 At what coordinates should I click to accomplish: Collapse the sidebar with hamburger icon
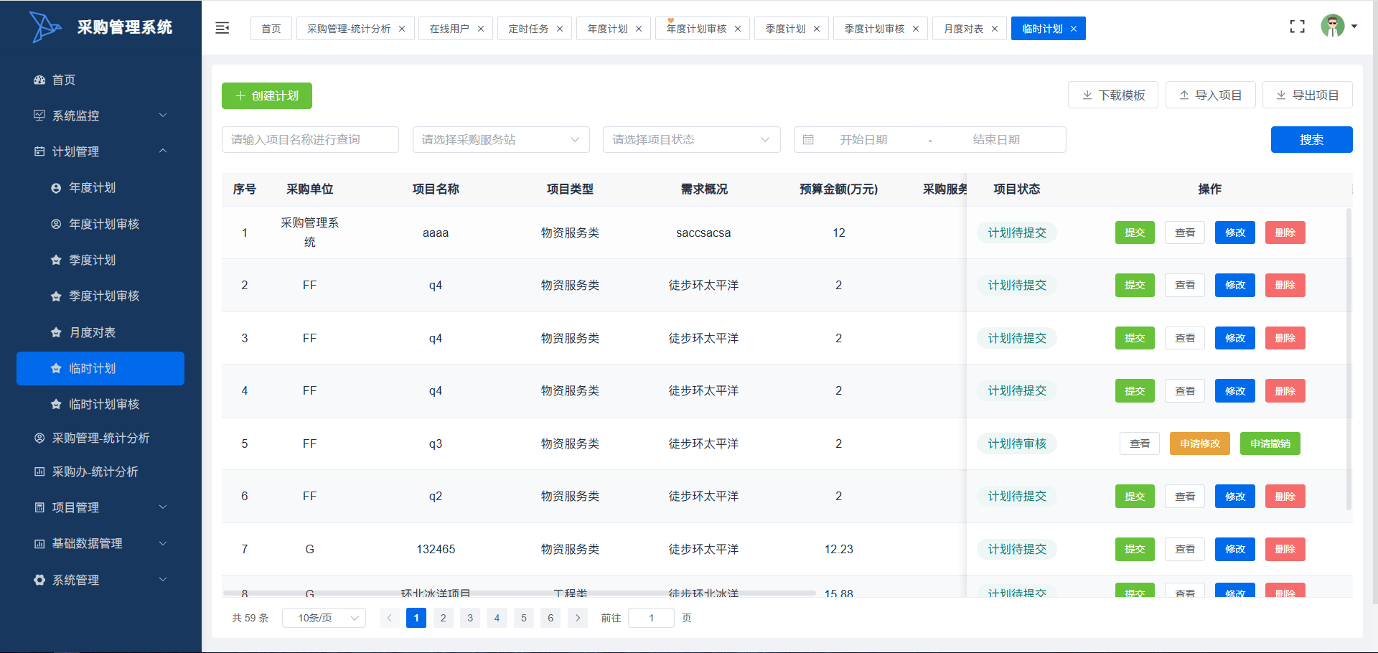click(222, 28)
